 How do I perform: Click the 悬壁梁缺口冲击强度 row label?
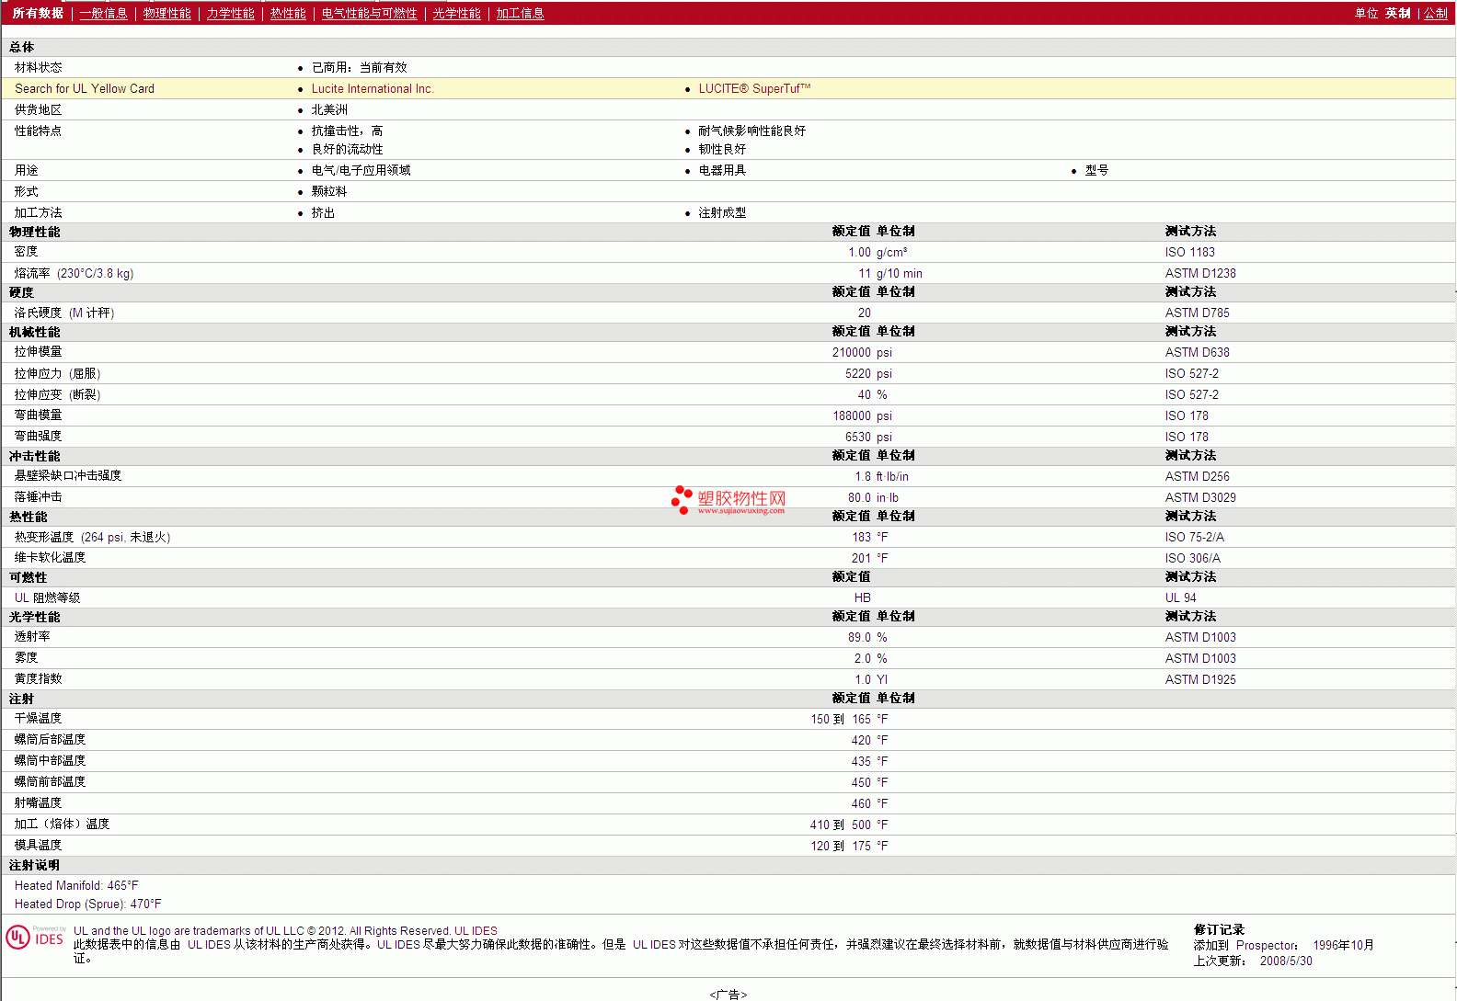(68, 475)
